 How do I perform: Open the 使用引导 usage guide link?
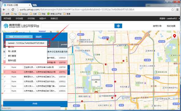pyautogui.click(x=157, y=26)
